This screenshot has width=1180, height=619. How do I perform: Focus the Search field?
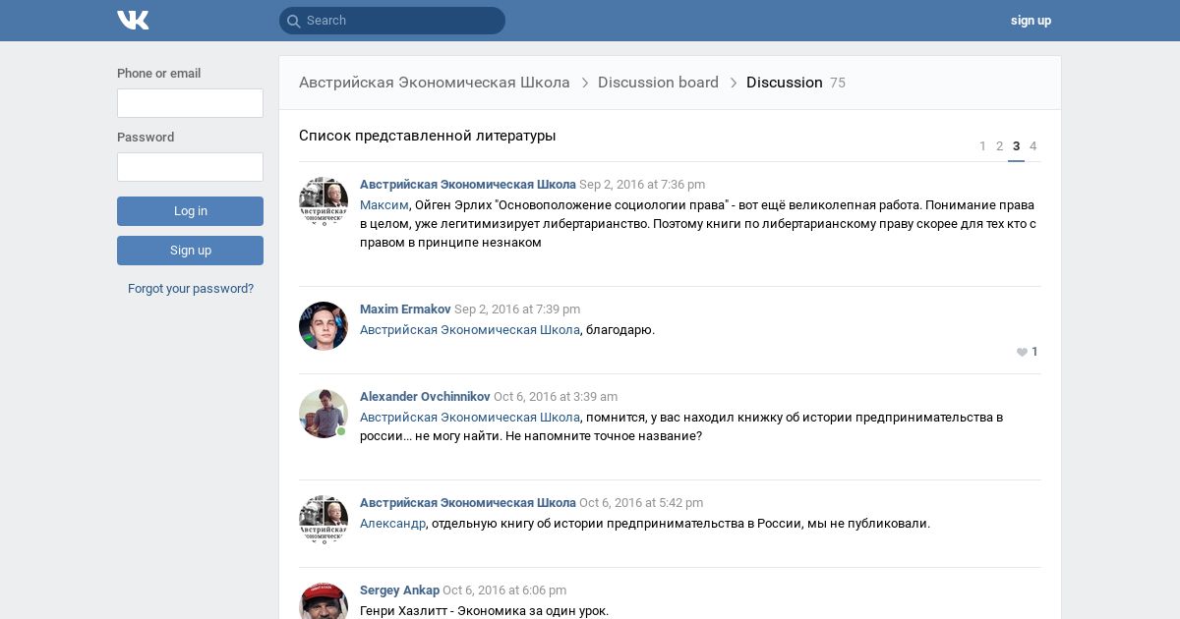click(392, 21)
